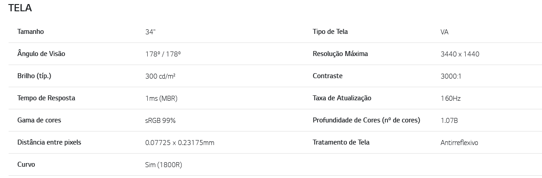Click the 3440 x 1440 resolution value
Screen dimensions: 542x178
460,54
